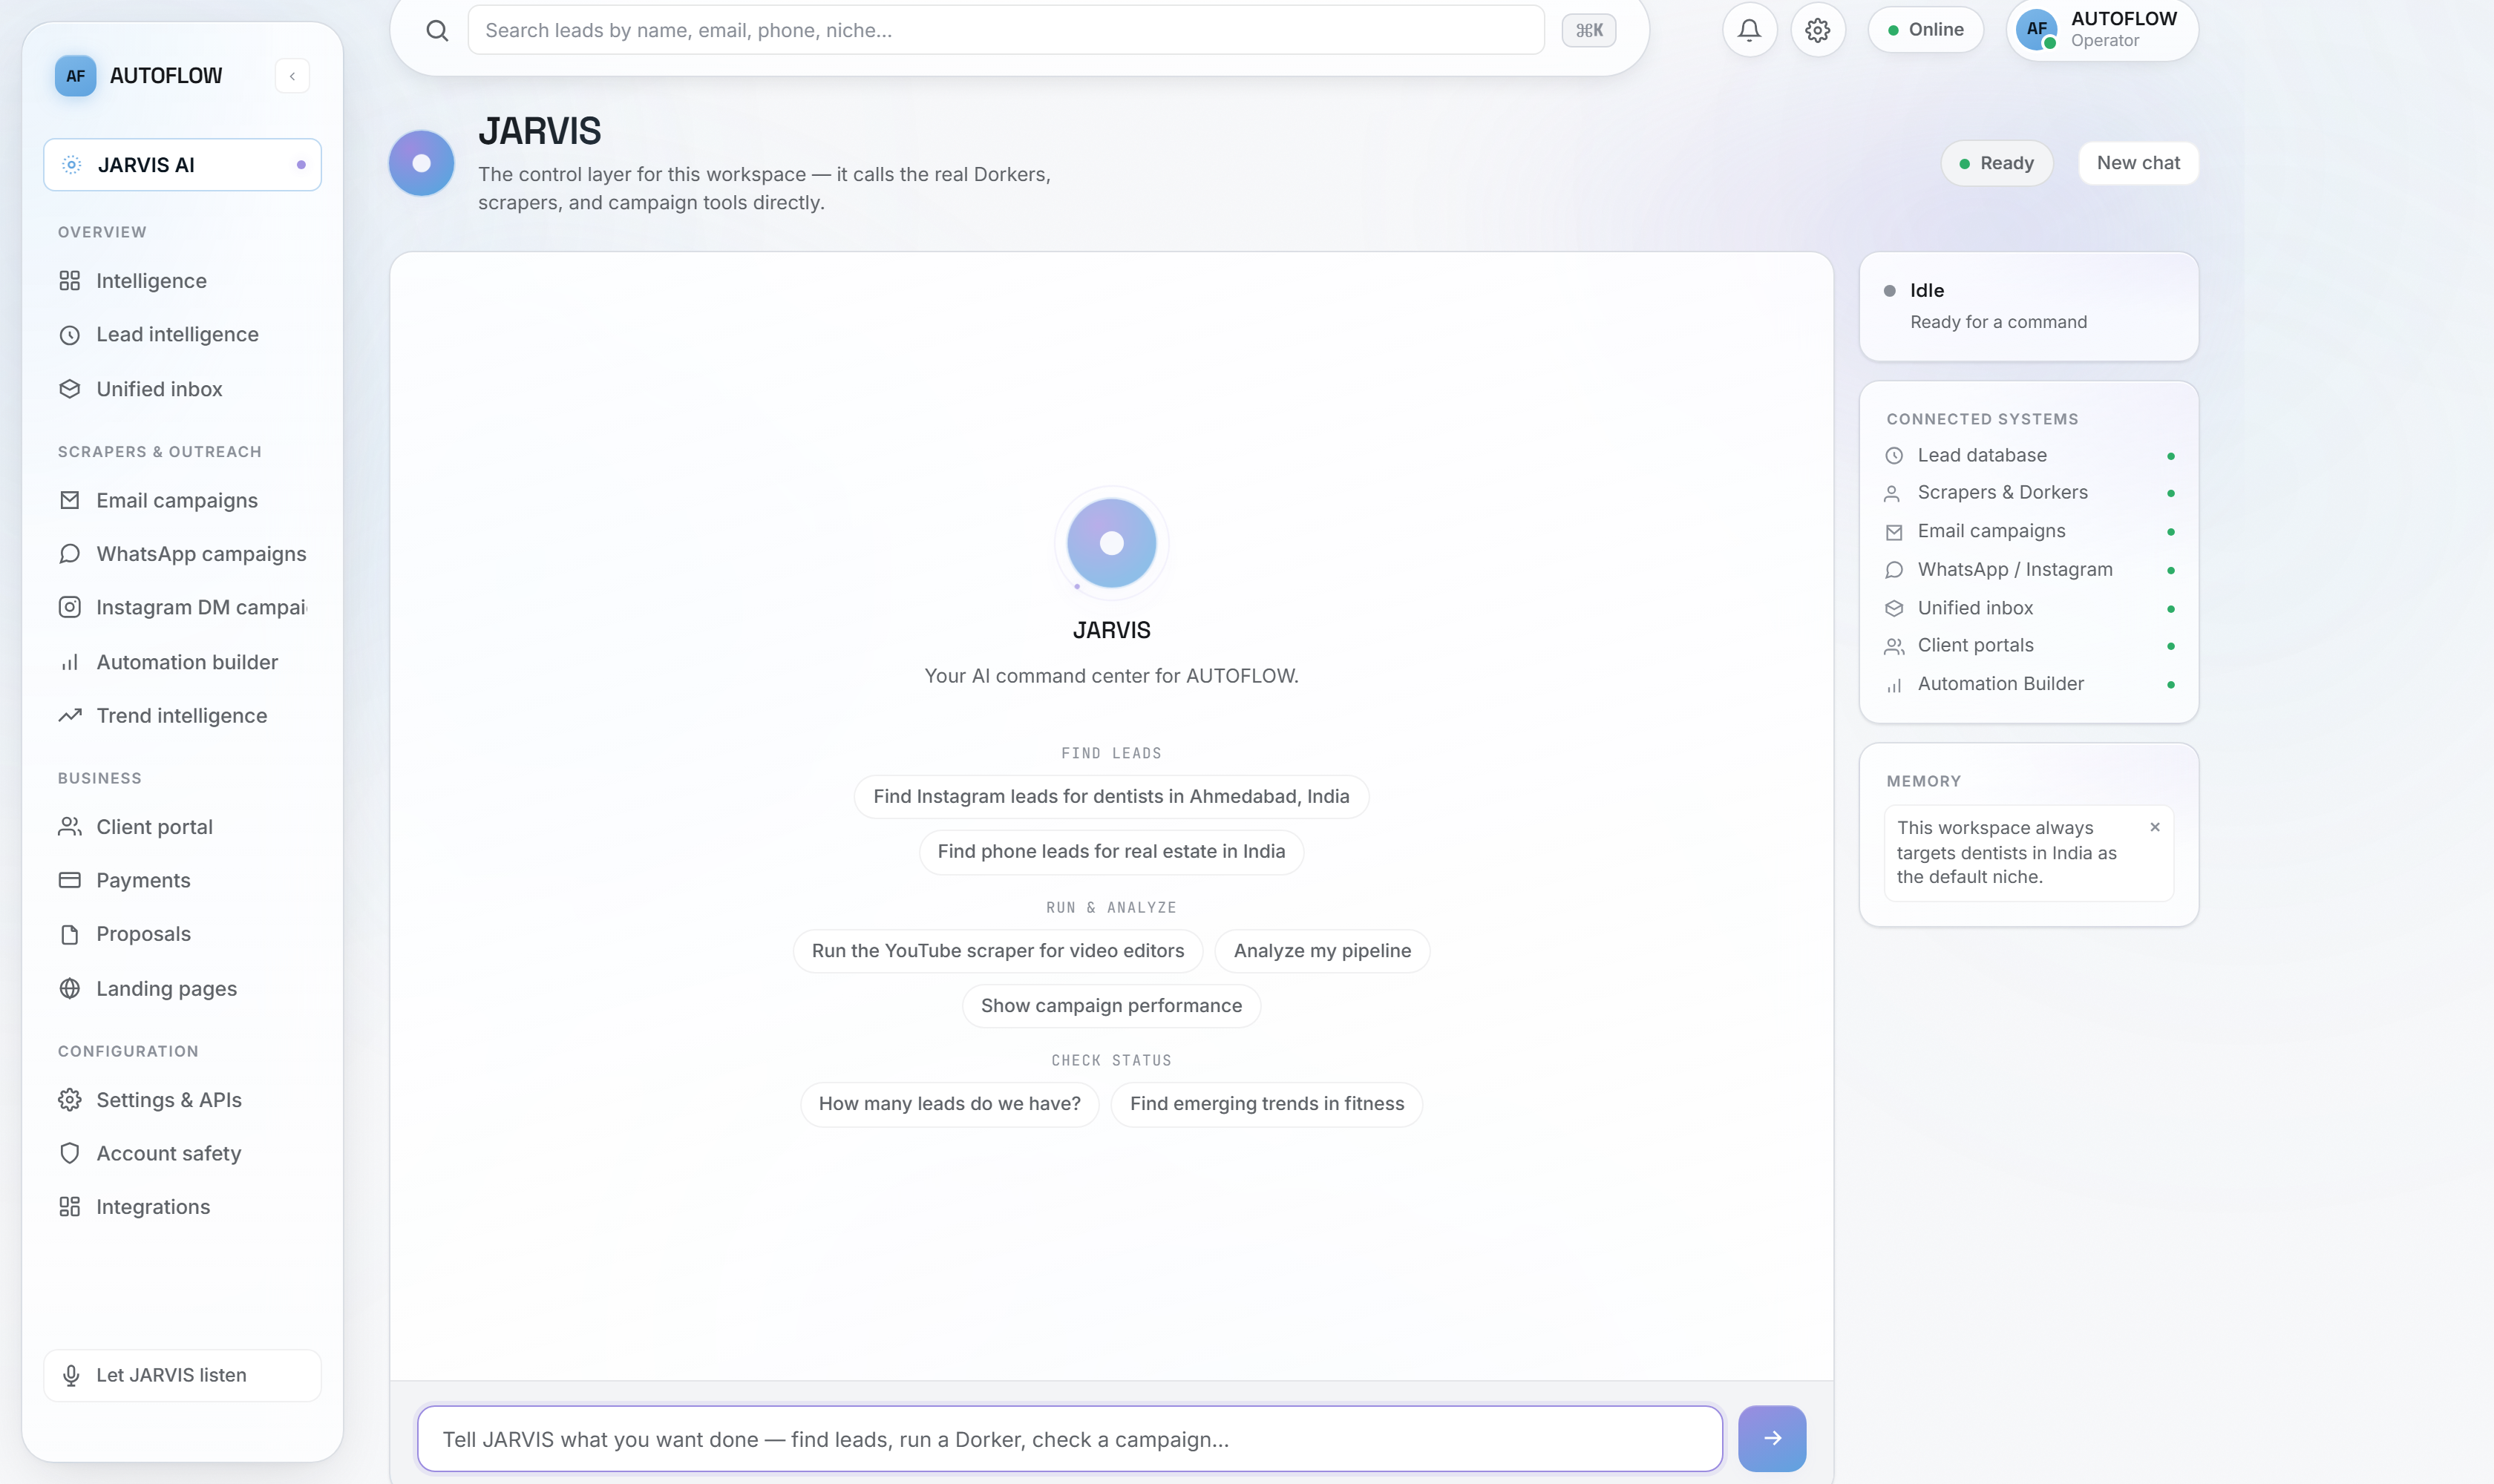Open Automation builder in sidebar

[182, 662]
